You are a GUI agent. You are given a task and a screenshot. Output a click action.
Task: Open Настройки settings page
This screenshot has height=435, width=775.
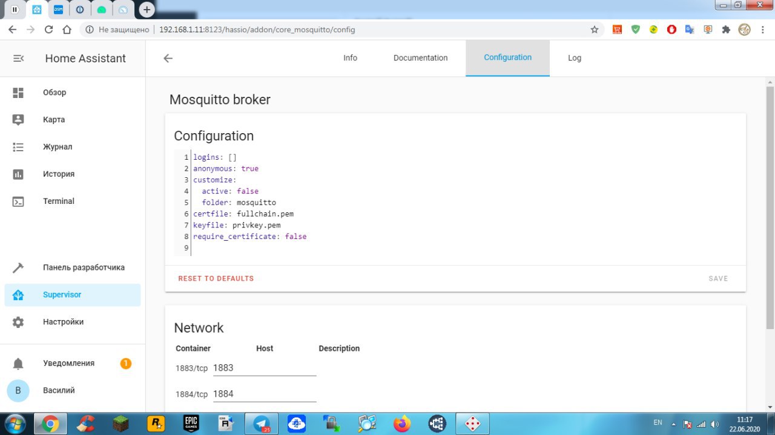(73, 322)
